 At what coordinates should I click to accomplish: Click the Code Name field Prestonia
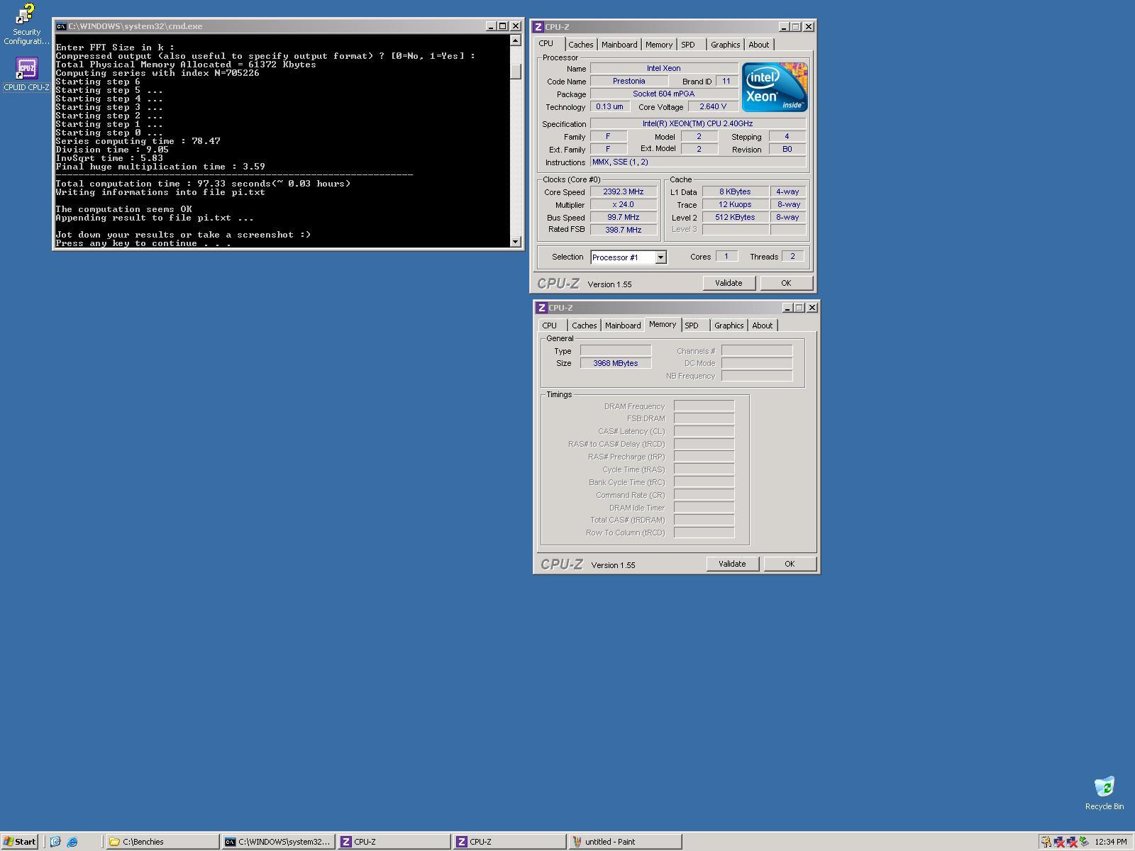pos(629,81)
